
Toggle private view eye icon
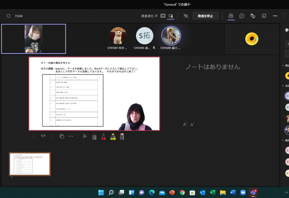point(186,16)
